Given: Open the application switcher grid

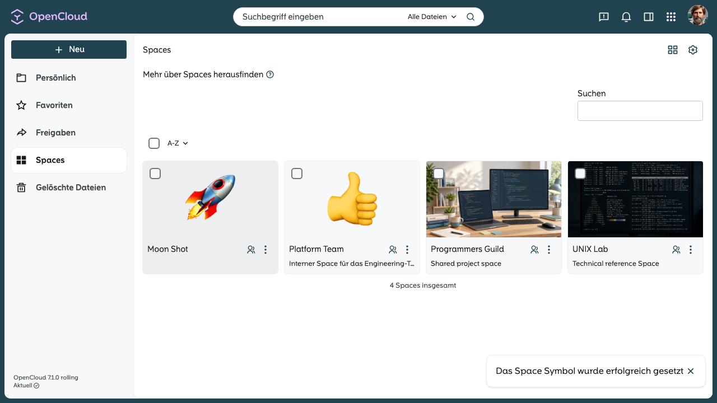Looking at the screenshot, I should pos(671,17).
